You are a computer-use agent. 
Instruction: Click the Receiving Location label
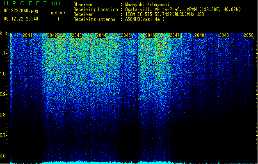tap(96, 9)
